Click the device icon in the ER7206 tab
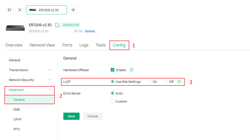This screenshot has width=250, height=140. pyautogui.click(x=33, y=10)
